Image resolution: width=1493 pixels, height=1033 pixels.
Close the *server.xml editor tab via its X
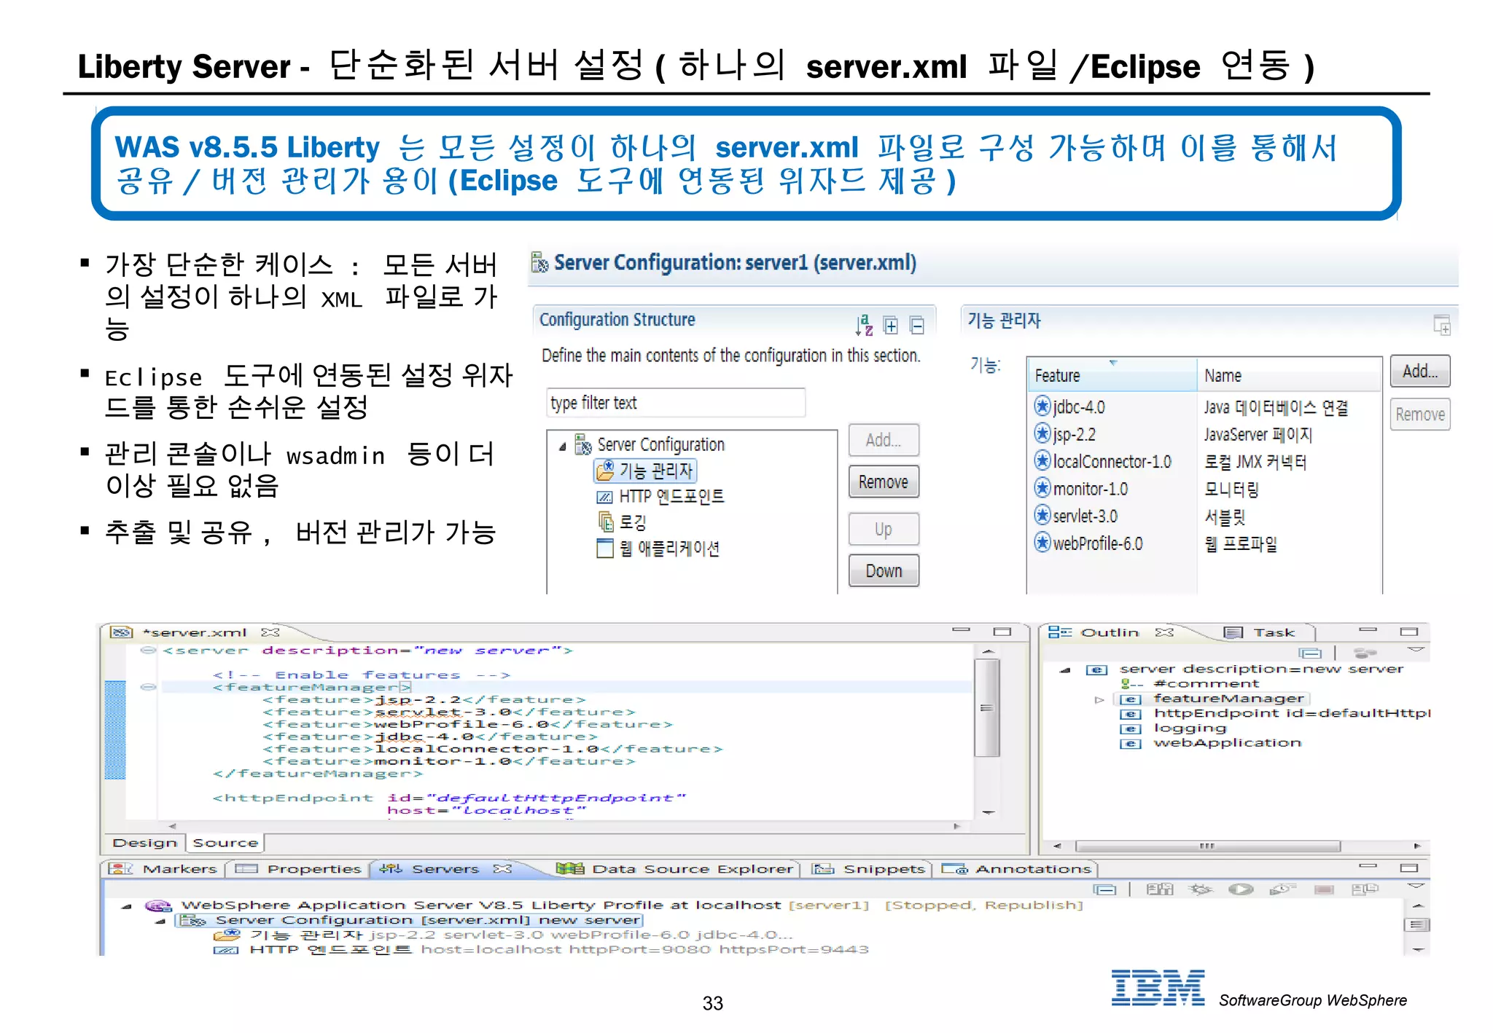[x=270, y=632]
